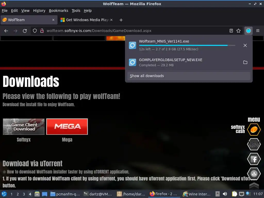Open the clipboard tray icon

point(234,194)
